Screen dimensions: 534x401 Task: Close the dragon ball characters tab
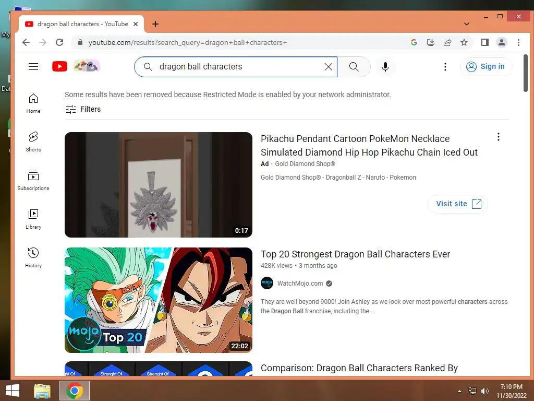point(136,24)
